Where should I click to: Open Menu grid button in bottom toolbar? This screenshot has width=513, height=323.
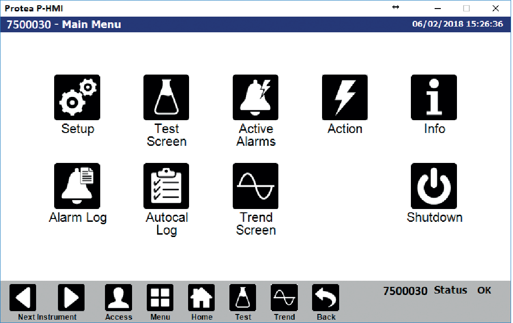coord(160,298)
